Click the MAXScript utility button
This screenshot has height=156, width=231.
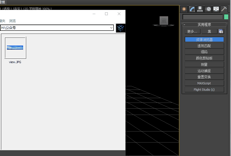coord(204,83)
